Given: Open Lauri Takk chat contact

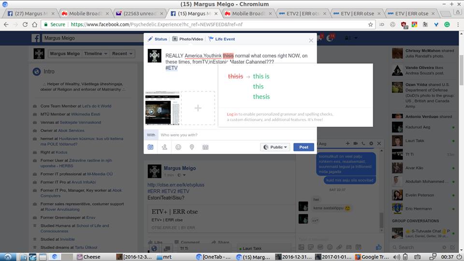Looking at the screenshot, I should 424,141.
